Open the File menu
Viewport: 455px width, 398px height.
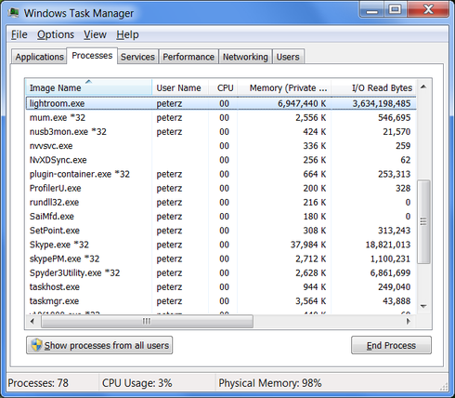click(x=19, y=34)
